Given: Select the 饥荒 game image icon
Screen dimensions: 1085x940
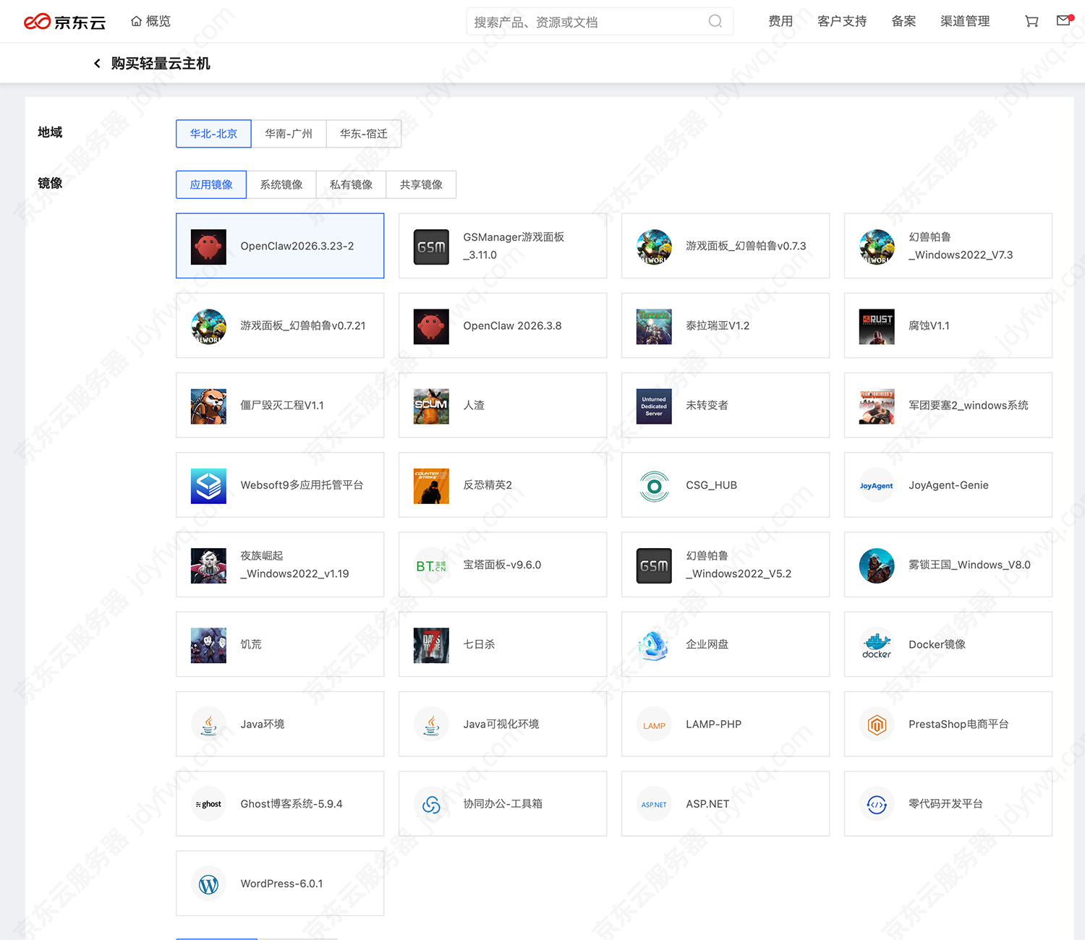Looking at the screenshot, I should point(208,645).
